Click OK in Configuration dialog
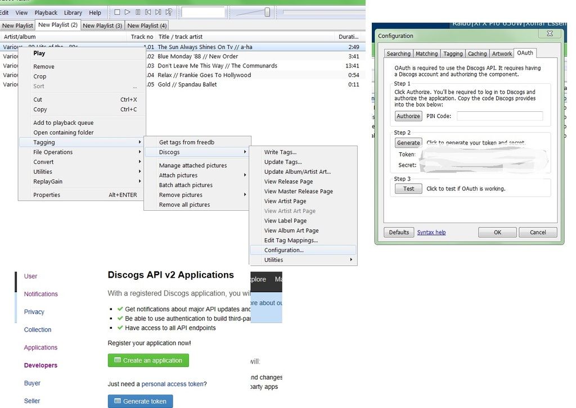 pos(497,232)
